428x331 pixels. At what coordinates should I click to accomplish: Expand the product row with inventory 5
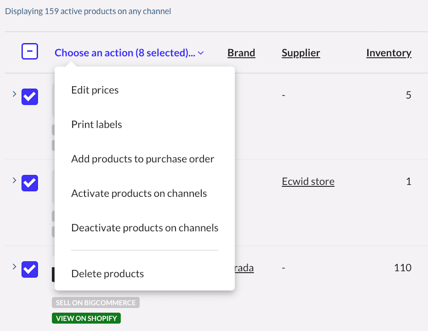pos(14,94)
